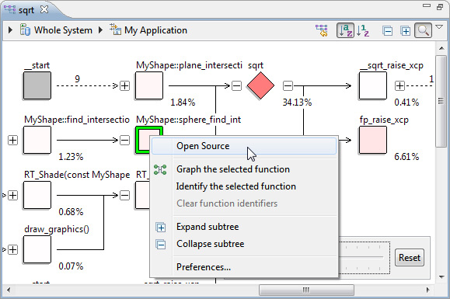Click the 6.61% value under fp_raise_xcp
This screenshot has width=450, height=299.
(406, 157)
